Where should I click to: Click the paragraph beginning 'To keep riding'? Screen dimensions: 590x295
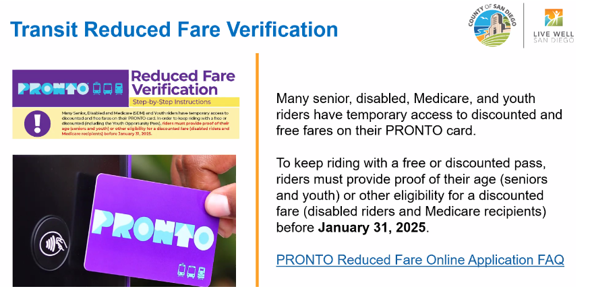(x=411, y=195)
